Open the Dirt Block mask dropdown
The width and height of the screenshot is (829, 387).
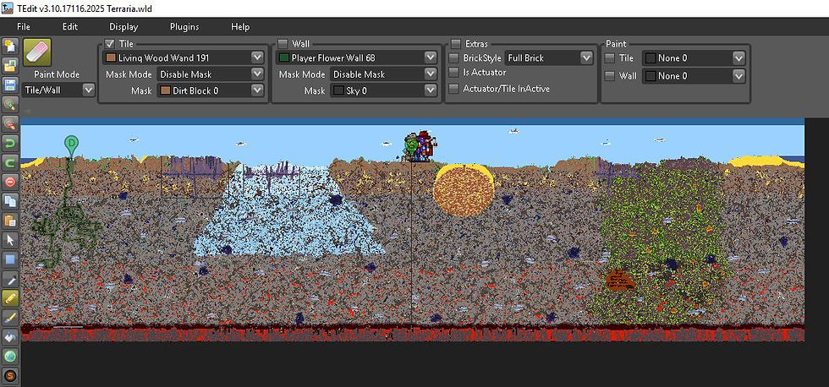(211, 90)
